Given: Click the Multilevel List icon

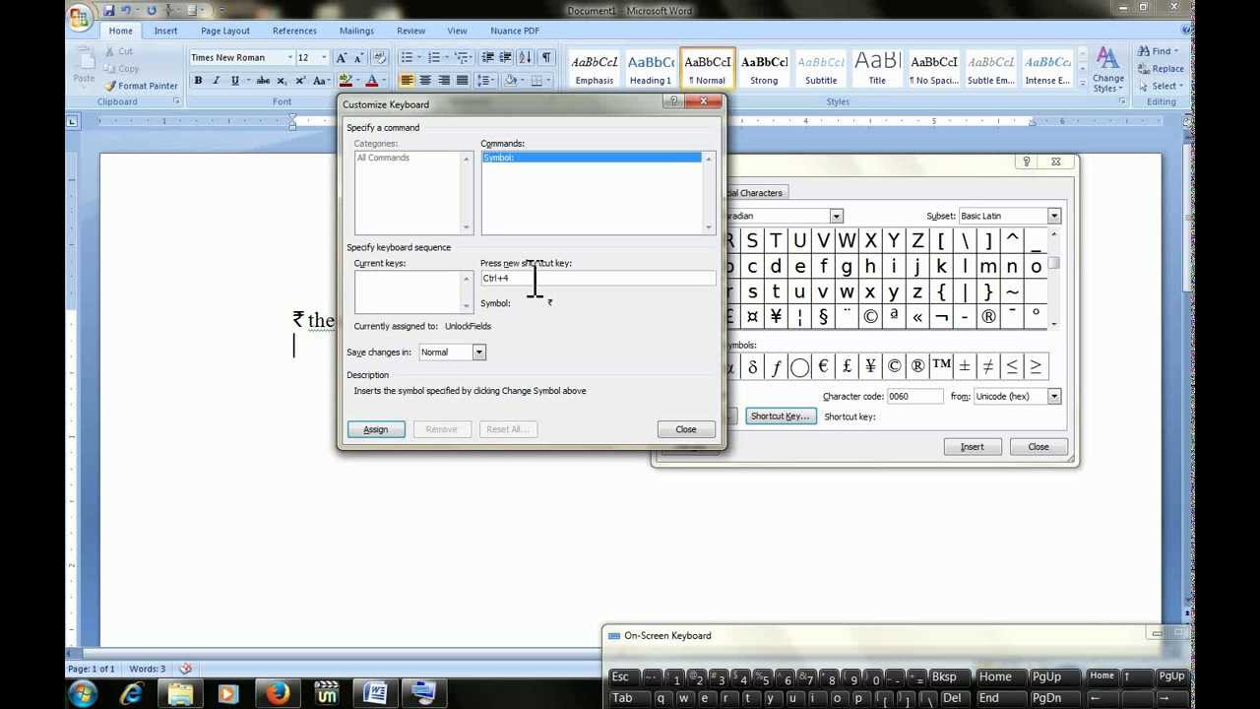Looking at the screenshot, I should [463, 58].
